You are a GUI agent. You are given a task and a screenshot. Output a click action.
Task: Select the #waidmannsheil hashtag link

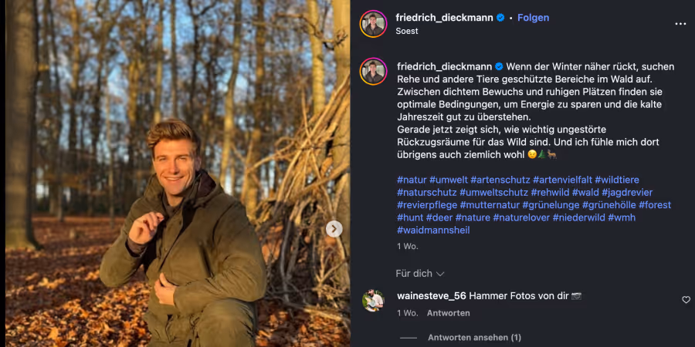(433, 230)
